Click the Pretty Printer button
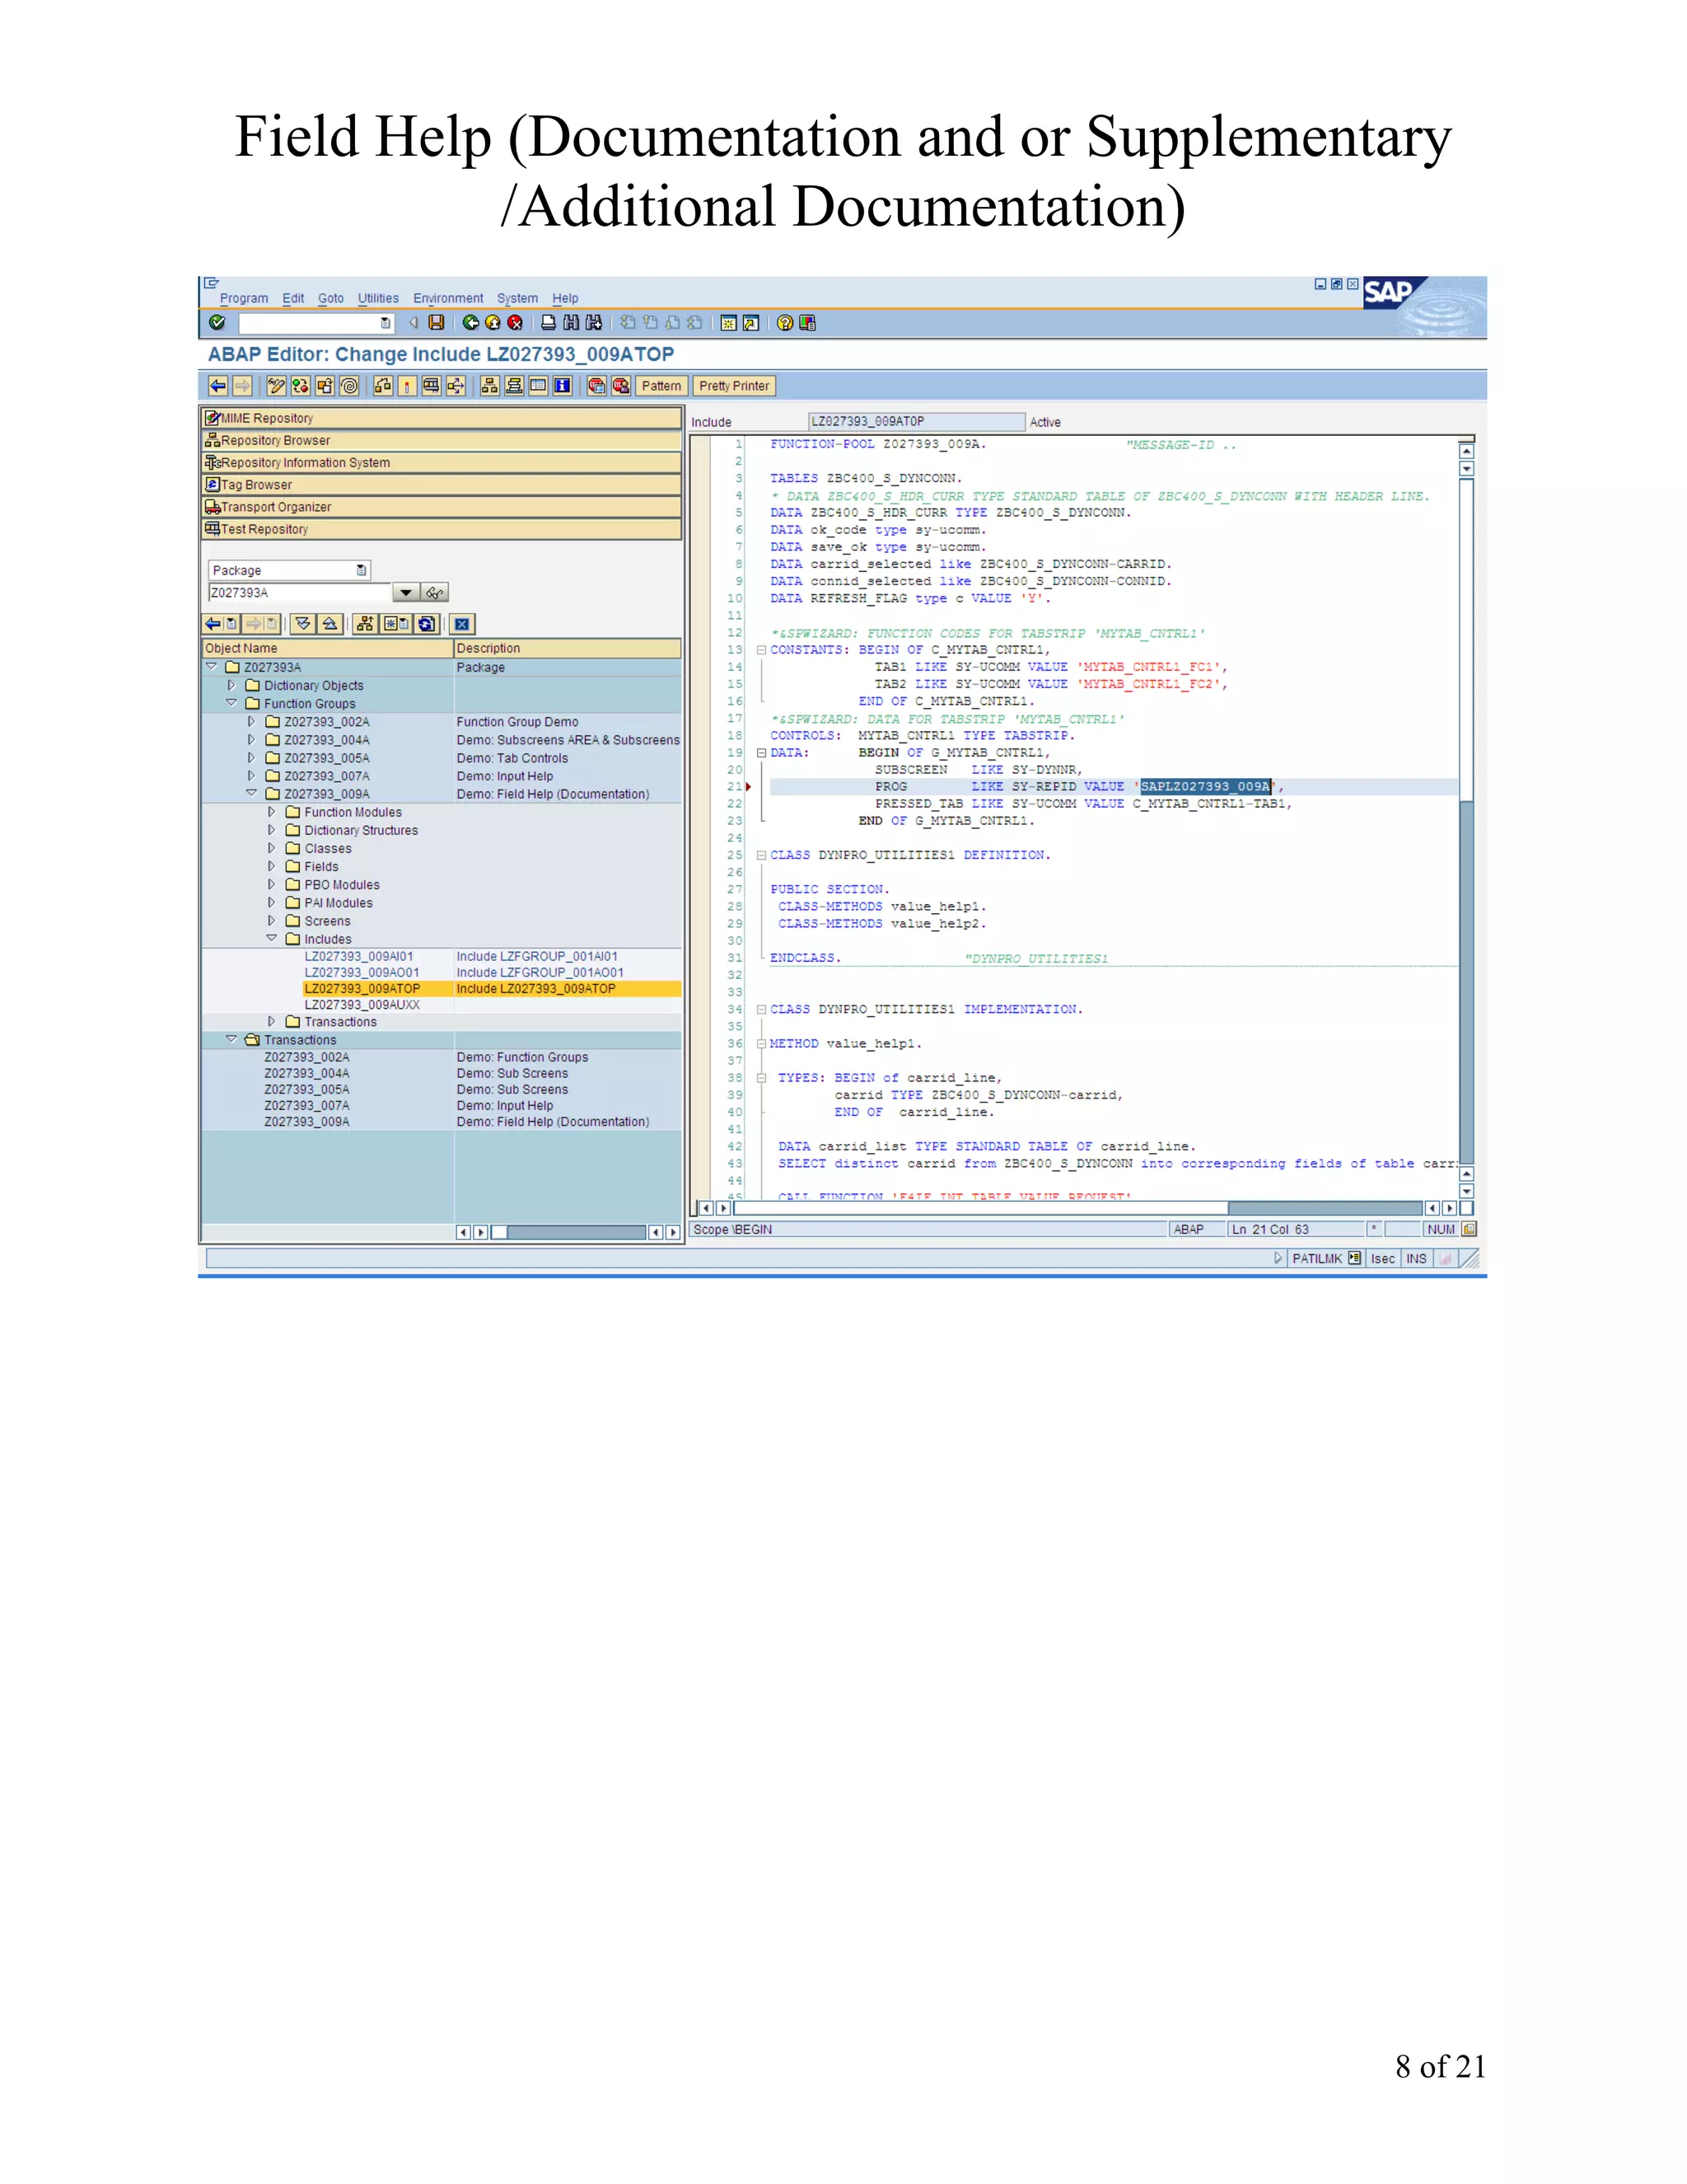This screenshot has height=2184, width=1687. [x=734, y=386]
